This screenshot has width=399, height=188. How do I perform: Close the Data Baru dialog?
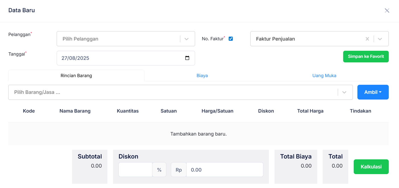387,10
